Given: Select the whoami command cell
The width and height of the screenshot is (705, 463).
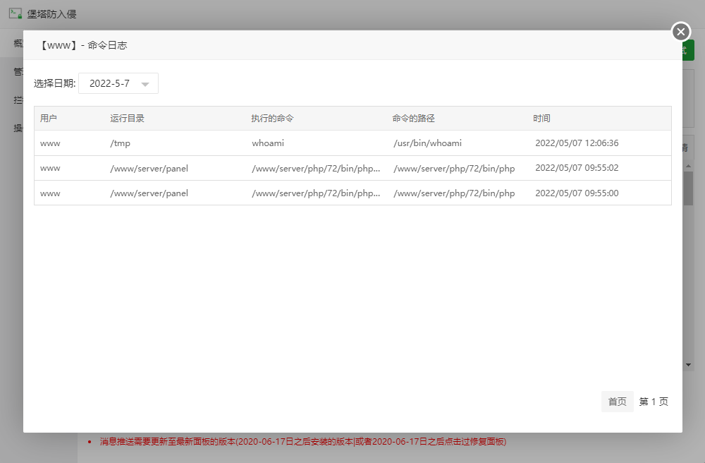Looking at the screenshot, I should [x=268, y=143].
